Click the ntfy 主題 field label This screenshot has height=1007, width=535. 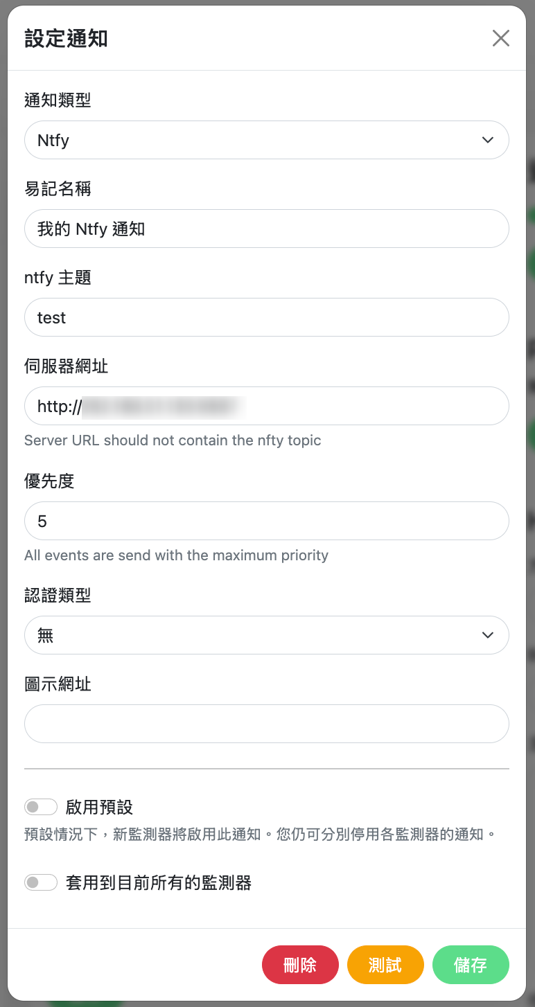tap(58, 278)
